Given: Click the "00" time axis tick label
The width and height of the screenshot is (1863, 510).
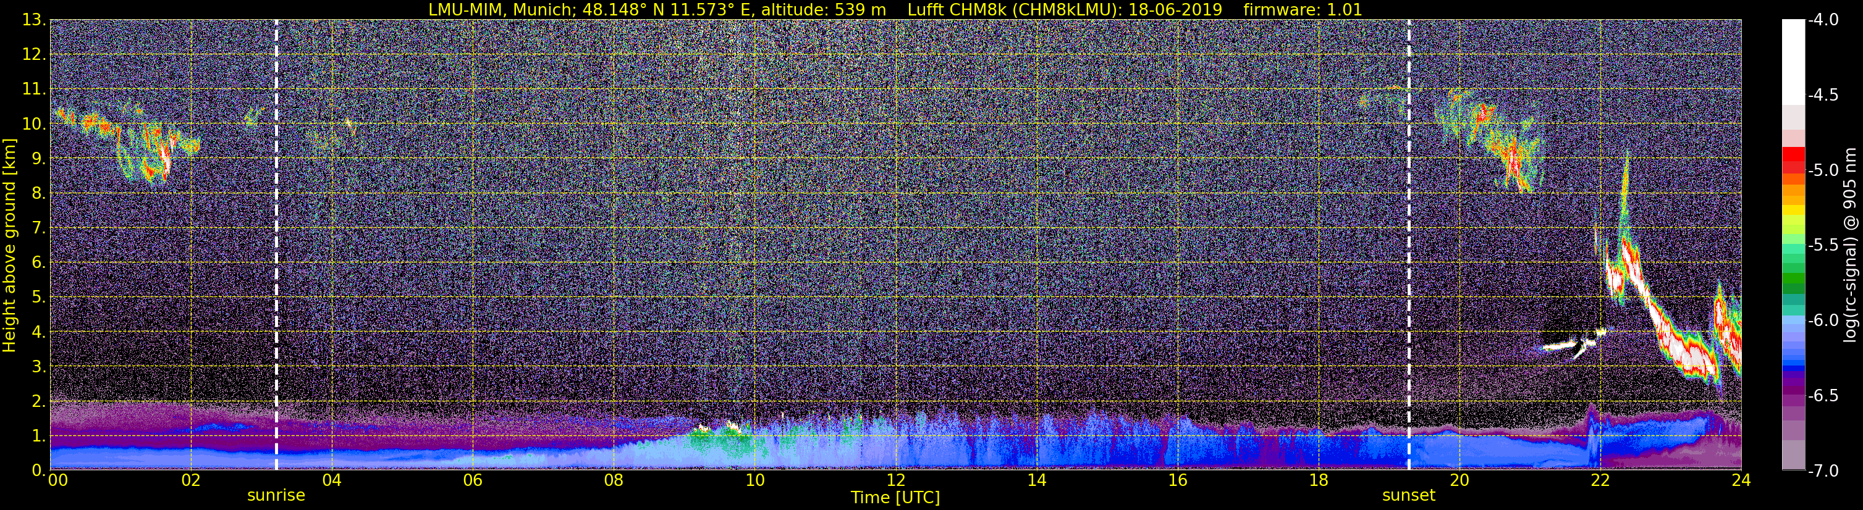Looking at the screenshot, I should pos(57,481).
